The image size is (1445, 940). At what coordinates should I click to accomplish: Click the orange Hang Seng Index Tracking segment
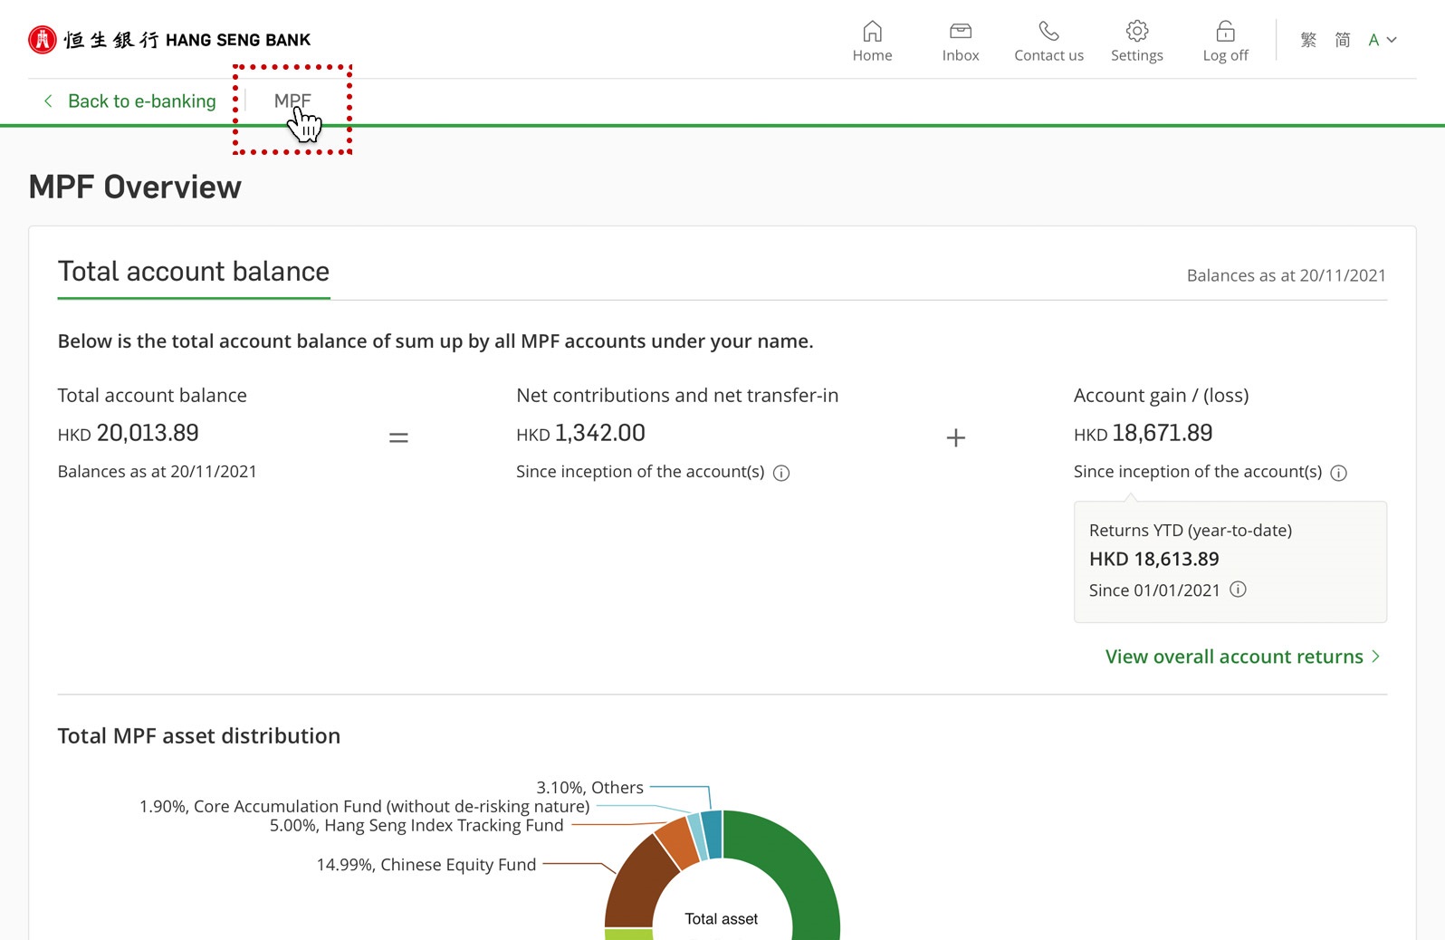click(677, 841)
